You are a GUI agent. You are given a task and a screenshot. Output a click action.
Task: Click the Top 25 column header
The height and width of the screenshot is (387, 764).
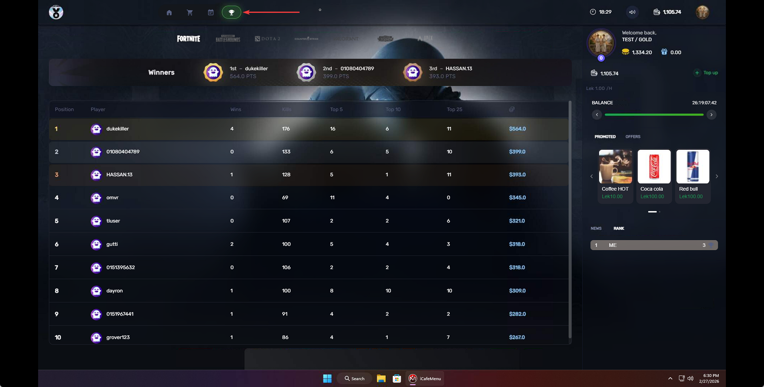pos(455,109)
